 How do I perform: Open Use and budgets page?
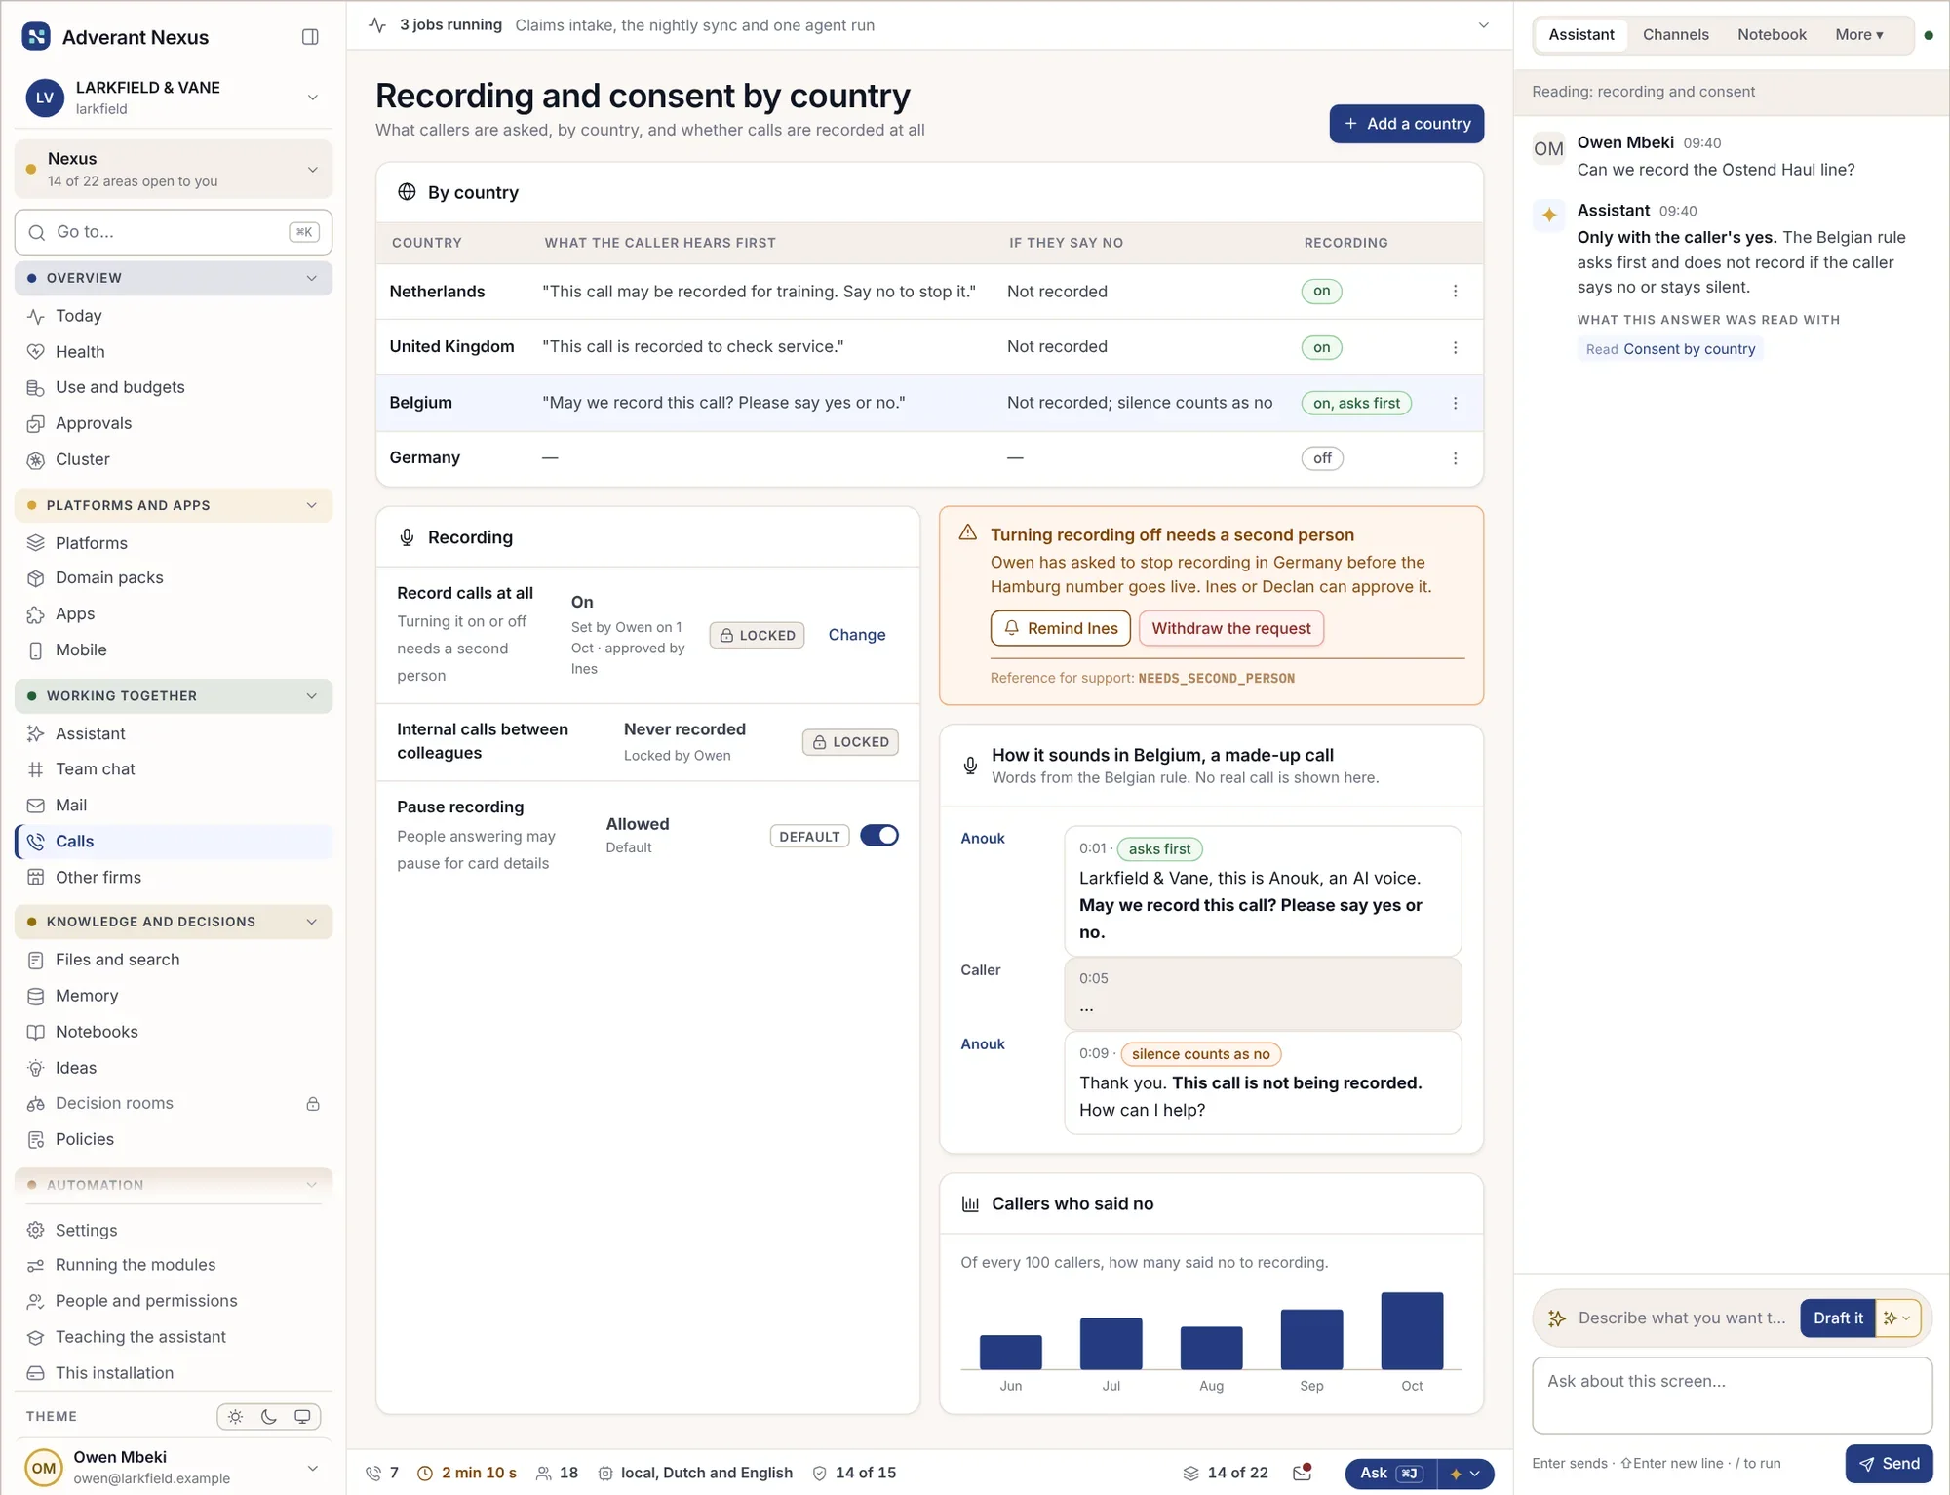pos(174,387)
